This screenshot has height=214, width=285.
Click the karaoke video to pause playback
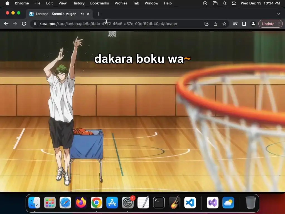(142, 111)
